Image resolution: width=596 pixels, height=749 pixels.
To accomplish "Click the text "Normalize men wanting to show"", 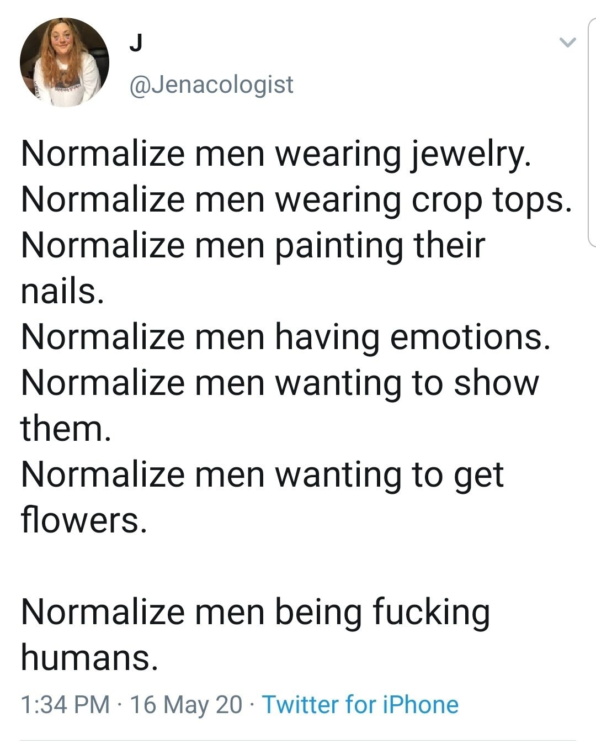I will point(280,383).
